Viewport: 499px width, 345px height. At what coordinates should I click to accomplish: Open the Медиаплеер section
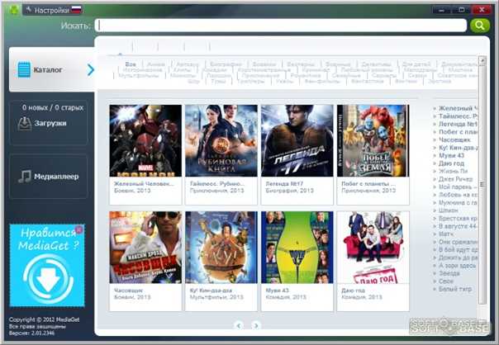click(x=49, y=177)
